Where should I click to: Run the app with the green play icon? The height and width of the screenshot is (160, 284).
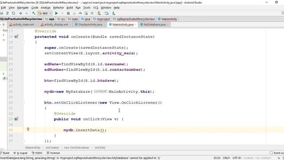pos(56,13)
